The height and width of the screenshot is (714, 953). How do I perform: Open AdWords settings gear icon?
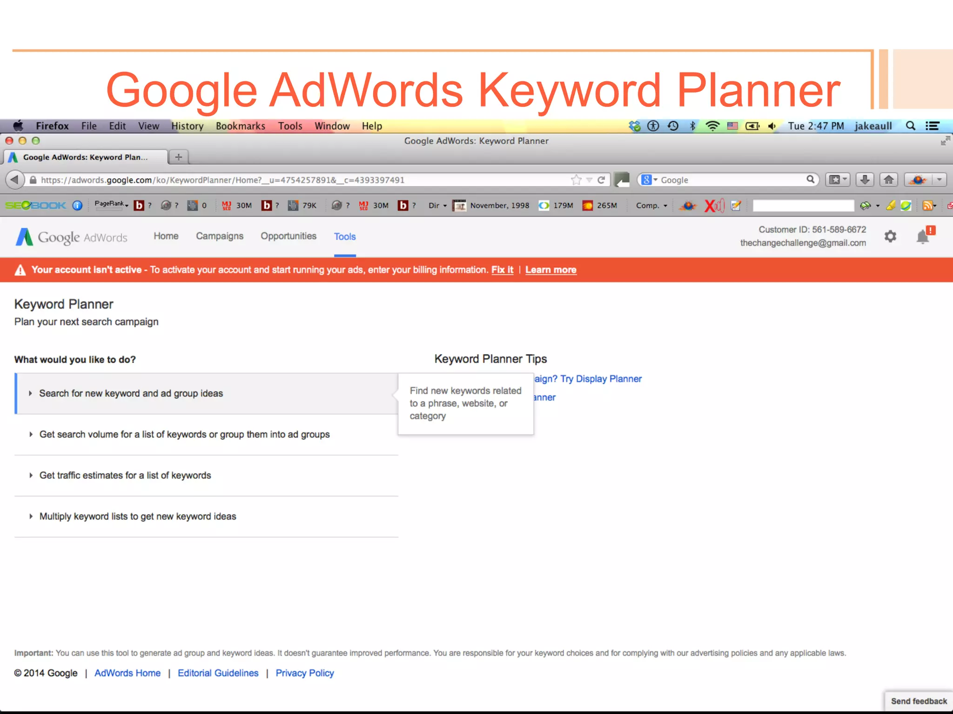coord(890,237)
